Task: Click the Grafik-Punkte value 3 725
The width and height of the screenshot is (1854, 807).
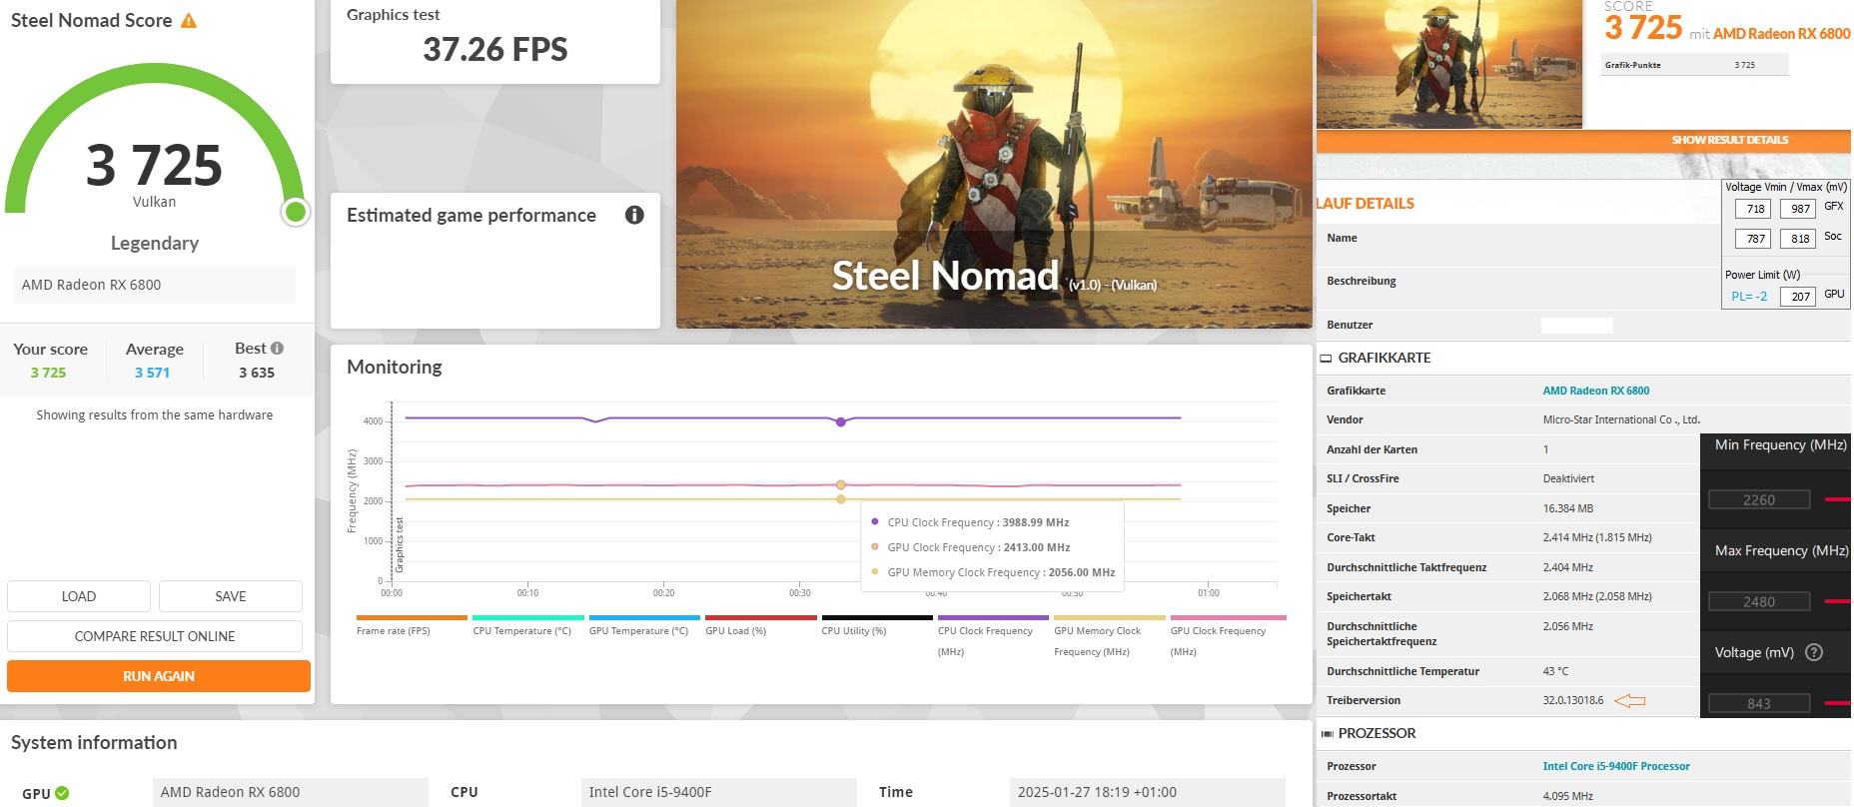Action: 1745,65
